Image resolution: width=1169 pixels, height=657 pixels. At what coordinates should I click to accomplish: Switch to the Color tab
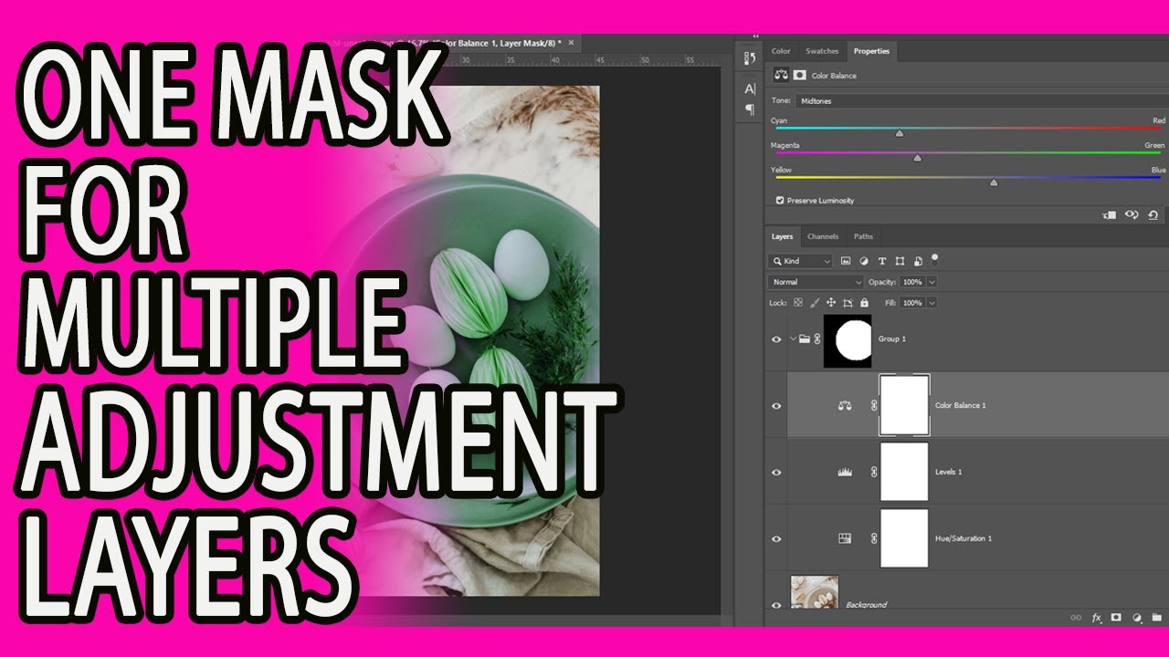tap(781, 51)
